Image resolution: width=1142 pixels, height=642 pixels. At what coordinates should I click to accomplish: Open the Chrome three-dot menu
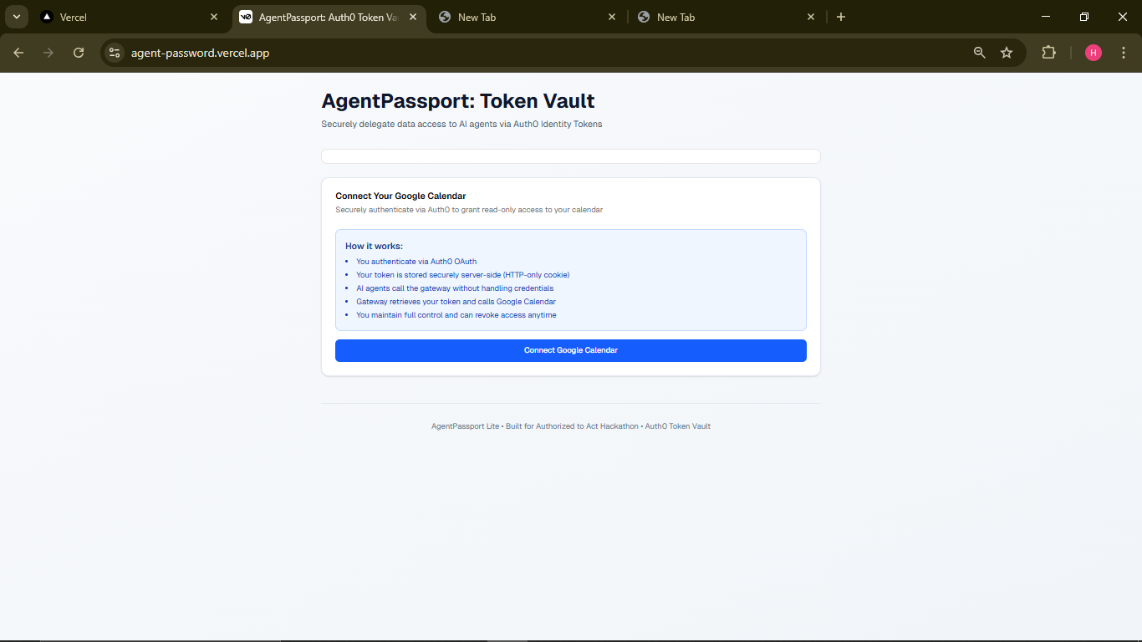click(1124, 53)
